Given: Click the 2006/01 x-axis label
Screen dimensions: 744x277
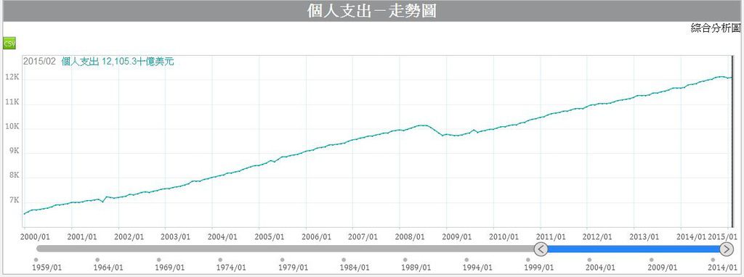Looking at the screenshot, I should pyautogui.click(x=316, y=236).
